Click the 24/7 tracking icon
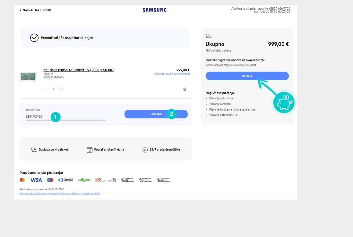 point(145,150)
